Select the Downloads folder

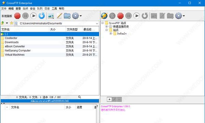[x=50, y=42]
